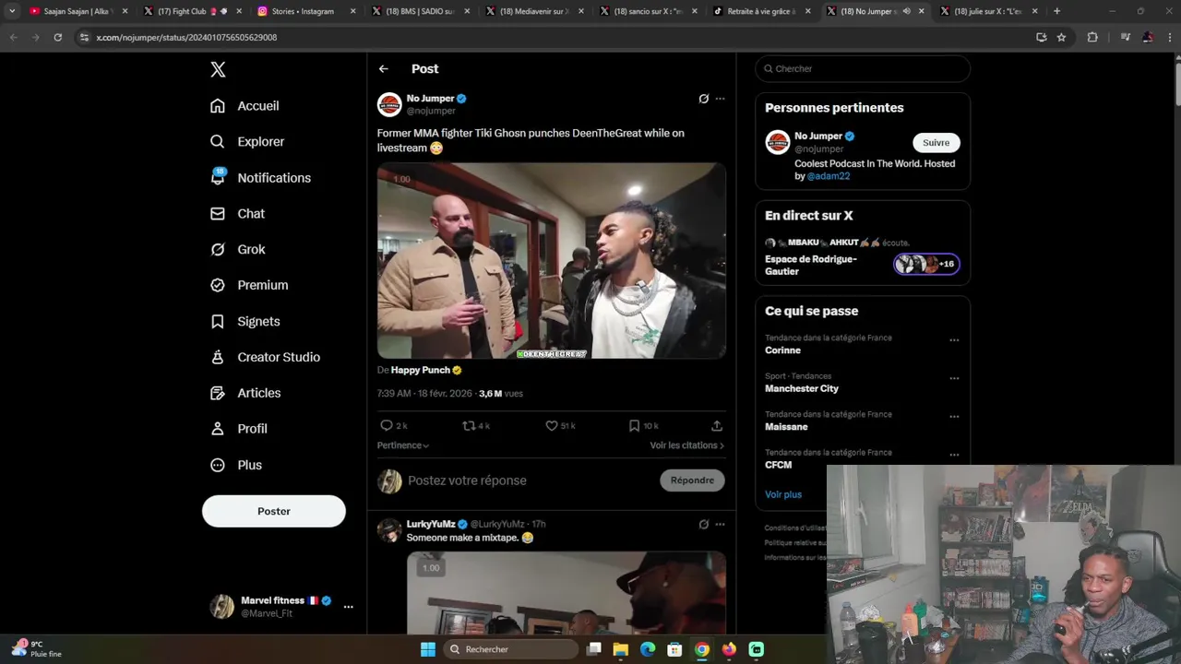The width and height of the screenshot is (1181, 664).
Task: Play the Tiki Ghosn punch video
Action: pos(552,261)
